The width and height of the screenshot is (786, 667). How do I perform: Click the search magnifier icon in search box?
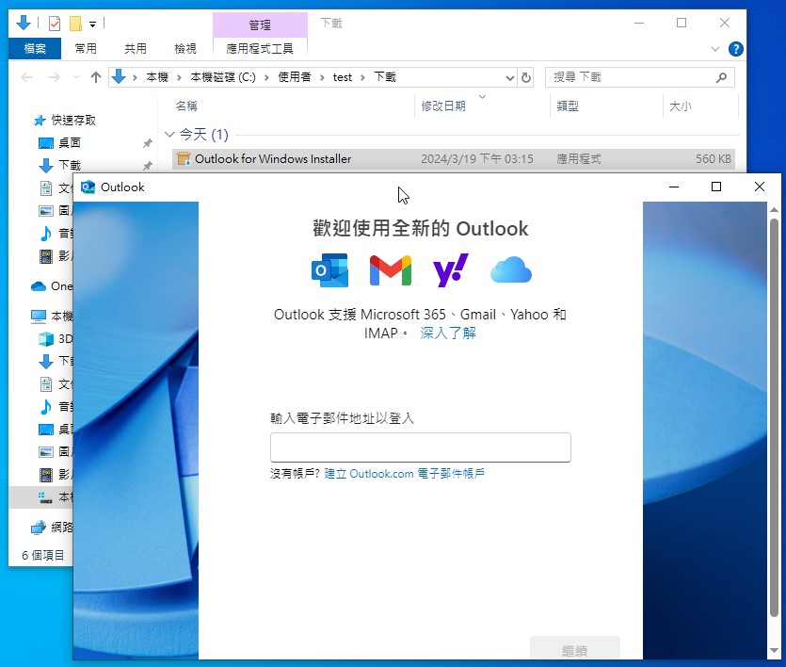(x=722, y=77)
